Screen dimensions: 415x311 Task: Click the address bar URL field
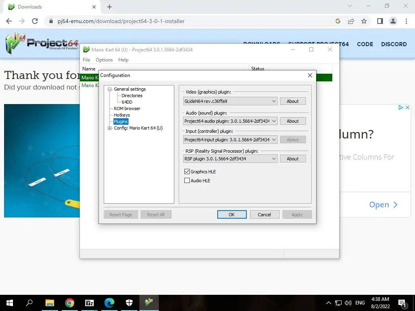pos(121,21)
